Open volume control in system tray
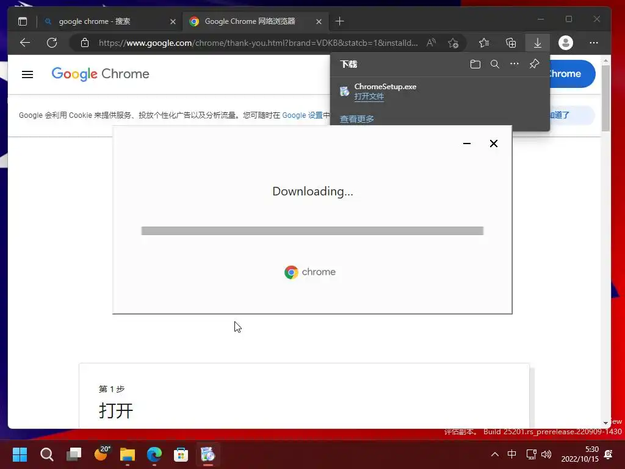This screenshot has height=469, width=625. (546, 454)
